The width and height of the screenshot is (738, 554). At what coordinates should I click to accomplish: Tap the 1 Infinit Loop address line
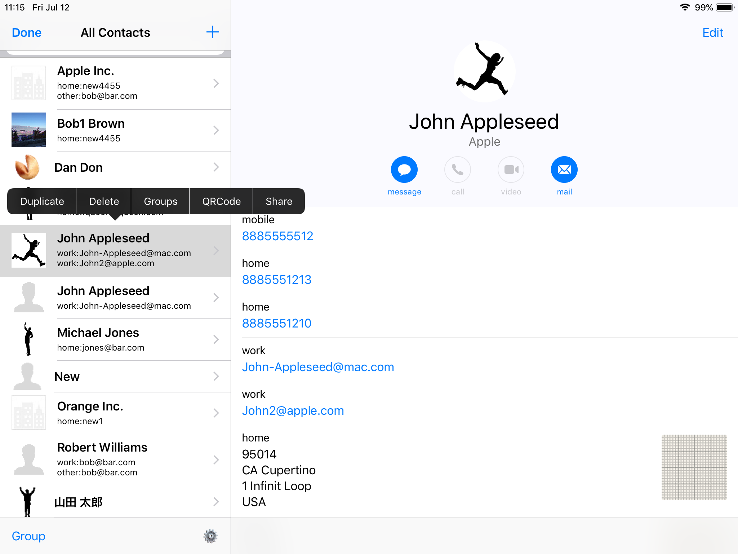click(x=276, y=486)
